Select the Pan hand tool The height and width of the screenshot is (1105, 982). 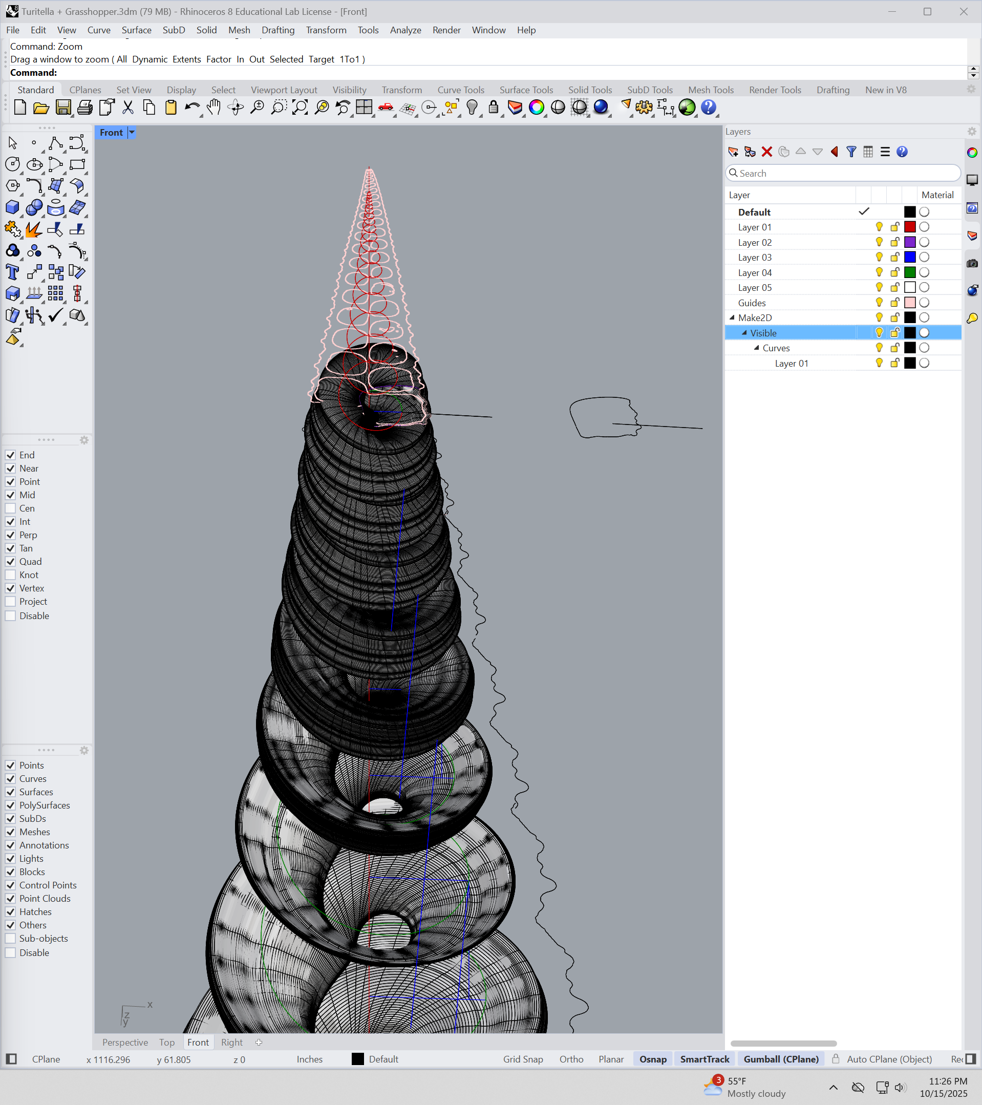click(214, 108)
